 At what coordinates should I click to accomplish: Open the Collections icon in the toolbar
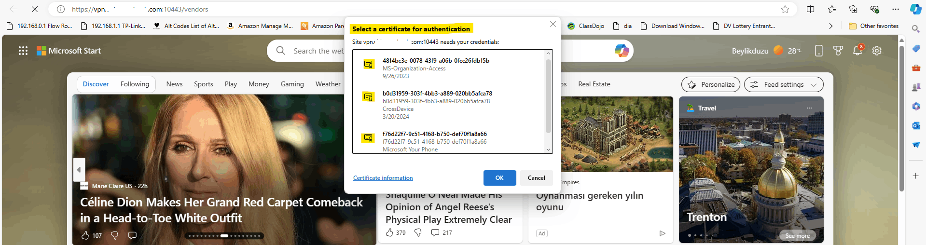click(x=853, y=9)
